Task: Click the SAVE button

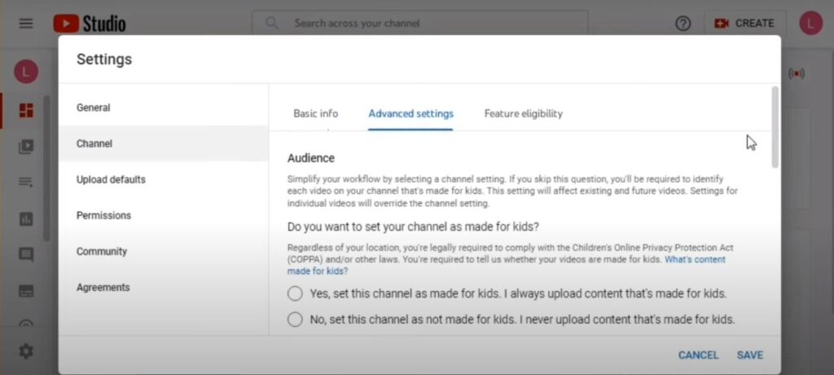Action: pyautogui.click(x=750, y=355)
